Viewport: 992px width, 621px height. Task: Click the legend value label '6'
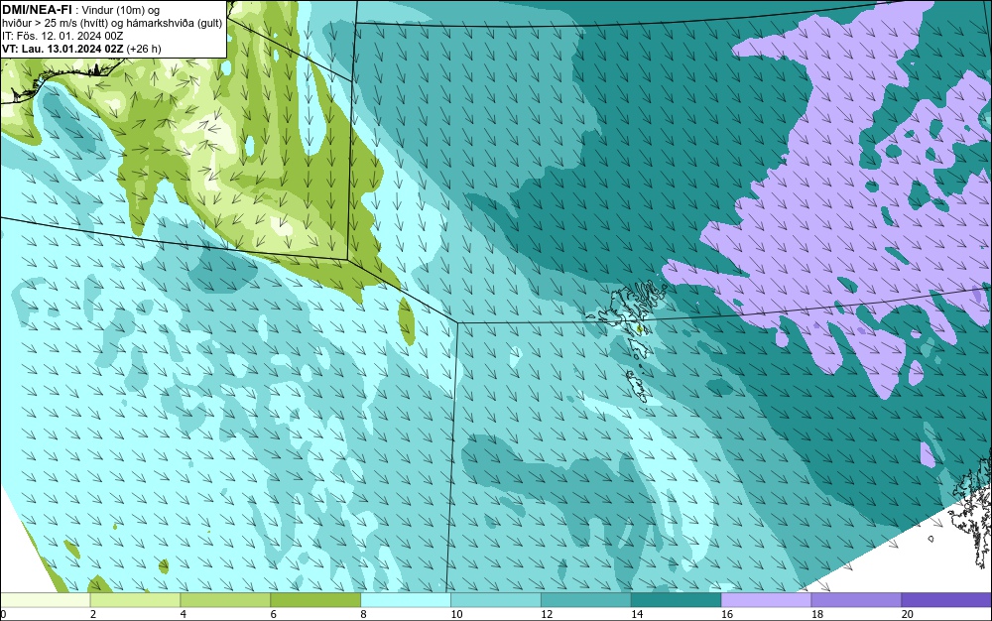[x=274, y=614]
